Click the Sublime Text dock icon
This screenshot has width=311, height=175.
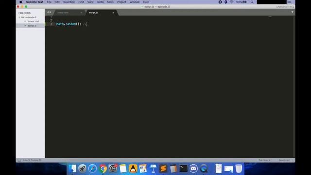(x=163, y=169)
